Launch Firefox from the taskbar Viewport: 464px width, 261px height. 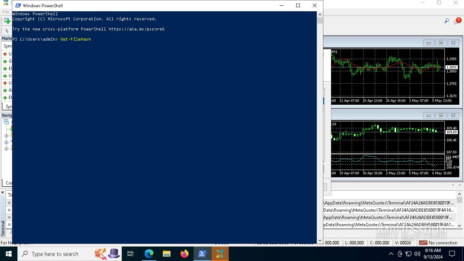(x=185, y=254)
